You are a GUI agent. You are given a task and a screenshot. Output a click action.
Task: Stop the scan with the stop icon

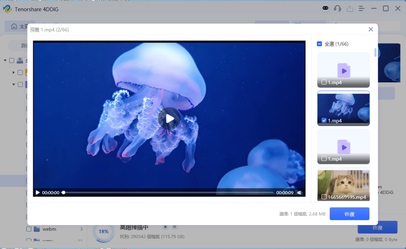165,226
